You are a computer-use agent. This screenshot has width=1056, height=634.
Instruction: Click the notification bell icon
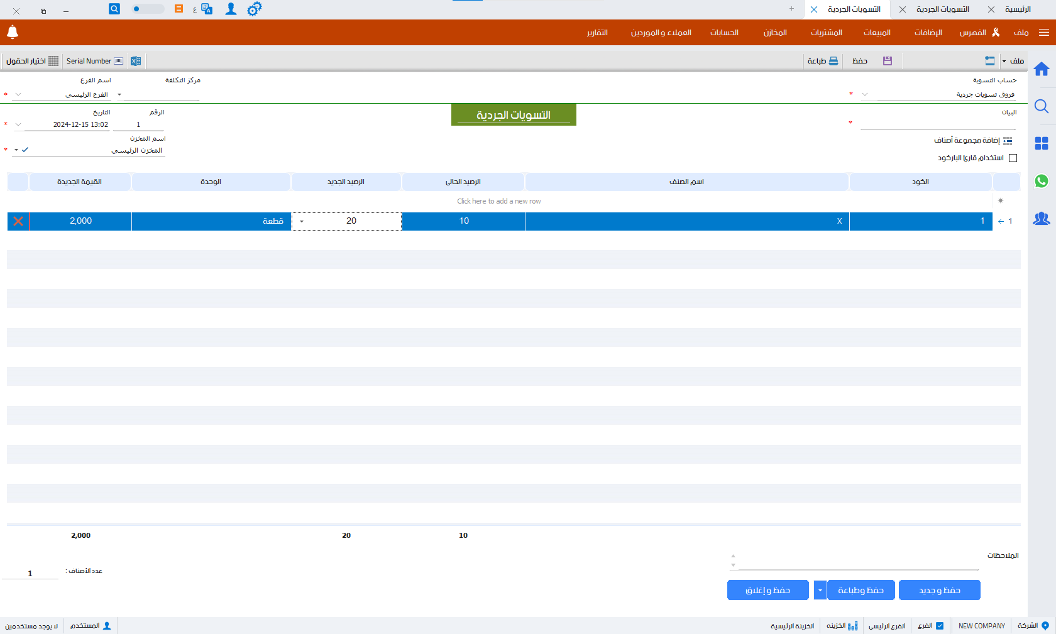[13, 32]
